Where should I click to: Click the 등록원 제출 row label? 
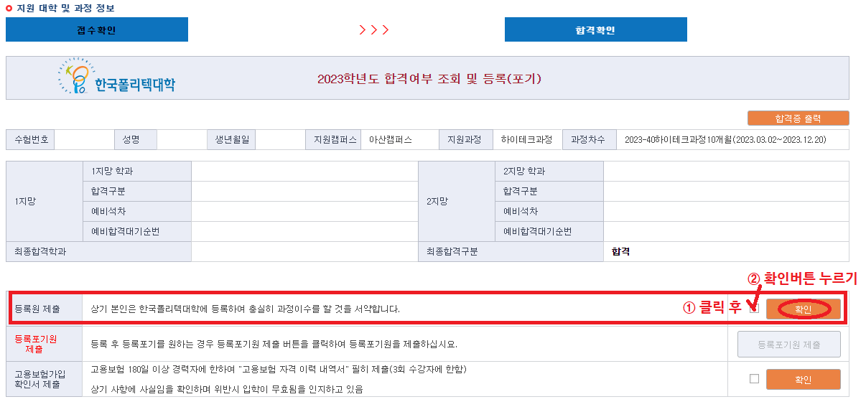[37, 309]
